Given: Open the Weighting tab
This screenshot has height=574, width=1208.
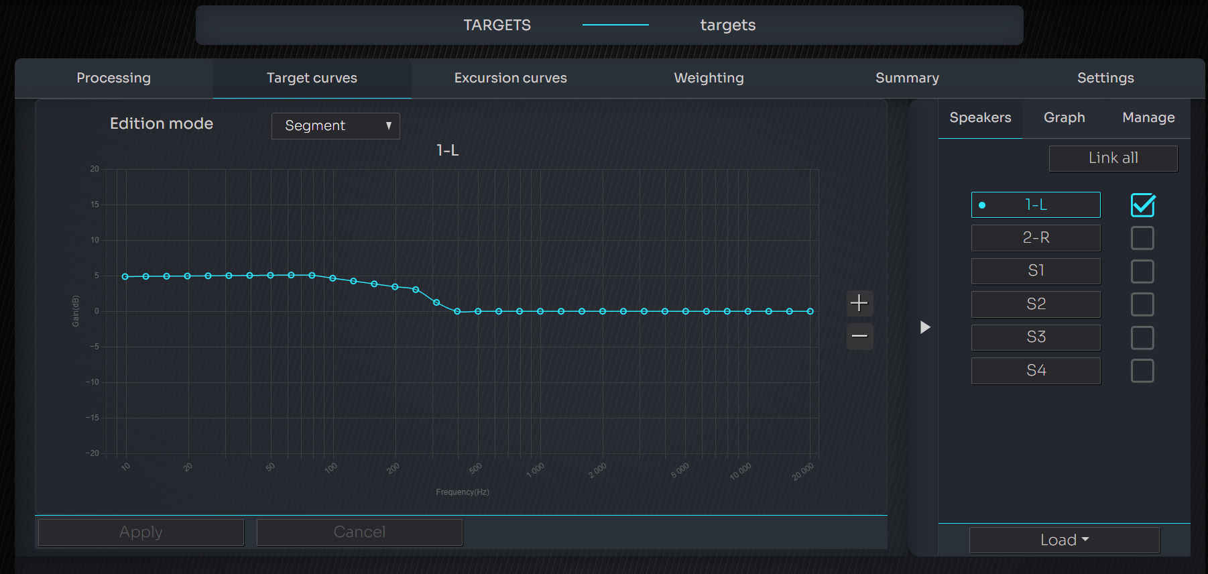Looking at the screenshot, I should pyautogui.click(x=709, y=78).
